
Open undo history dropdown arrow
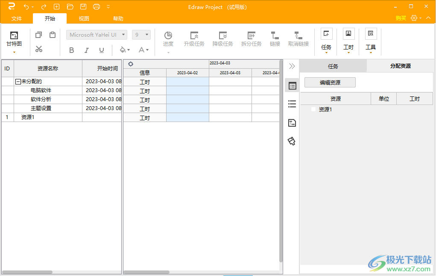coord(33,7)
